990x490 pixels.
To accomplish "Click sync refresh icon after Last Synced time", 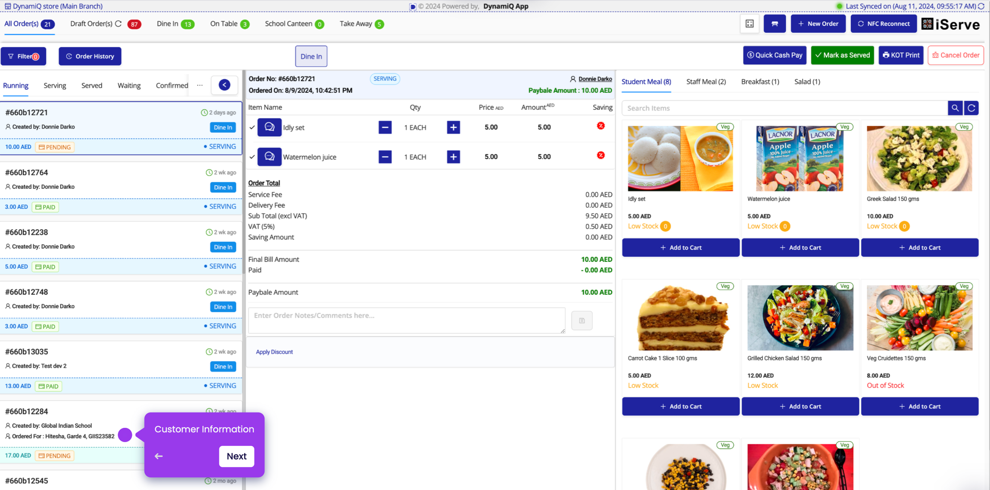I will pos(981,6).
